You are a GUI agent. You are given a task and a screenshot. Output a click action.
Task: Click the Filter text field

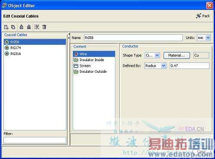point(35,140)
